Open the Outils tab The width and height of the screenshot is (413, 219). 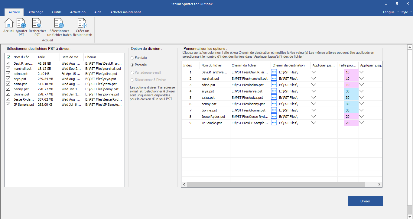57,12
